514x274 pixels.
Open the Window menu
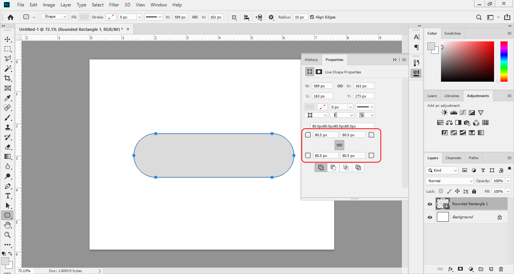point(158,5)
